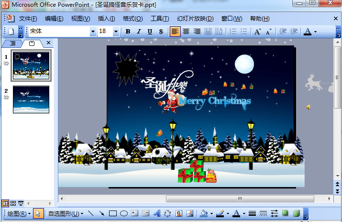Insert picture from file icon

[x=189, y=213]
